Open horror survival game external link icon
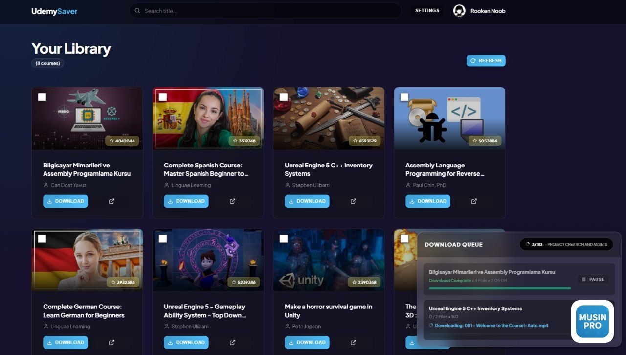 353,342
